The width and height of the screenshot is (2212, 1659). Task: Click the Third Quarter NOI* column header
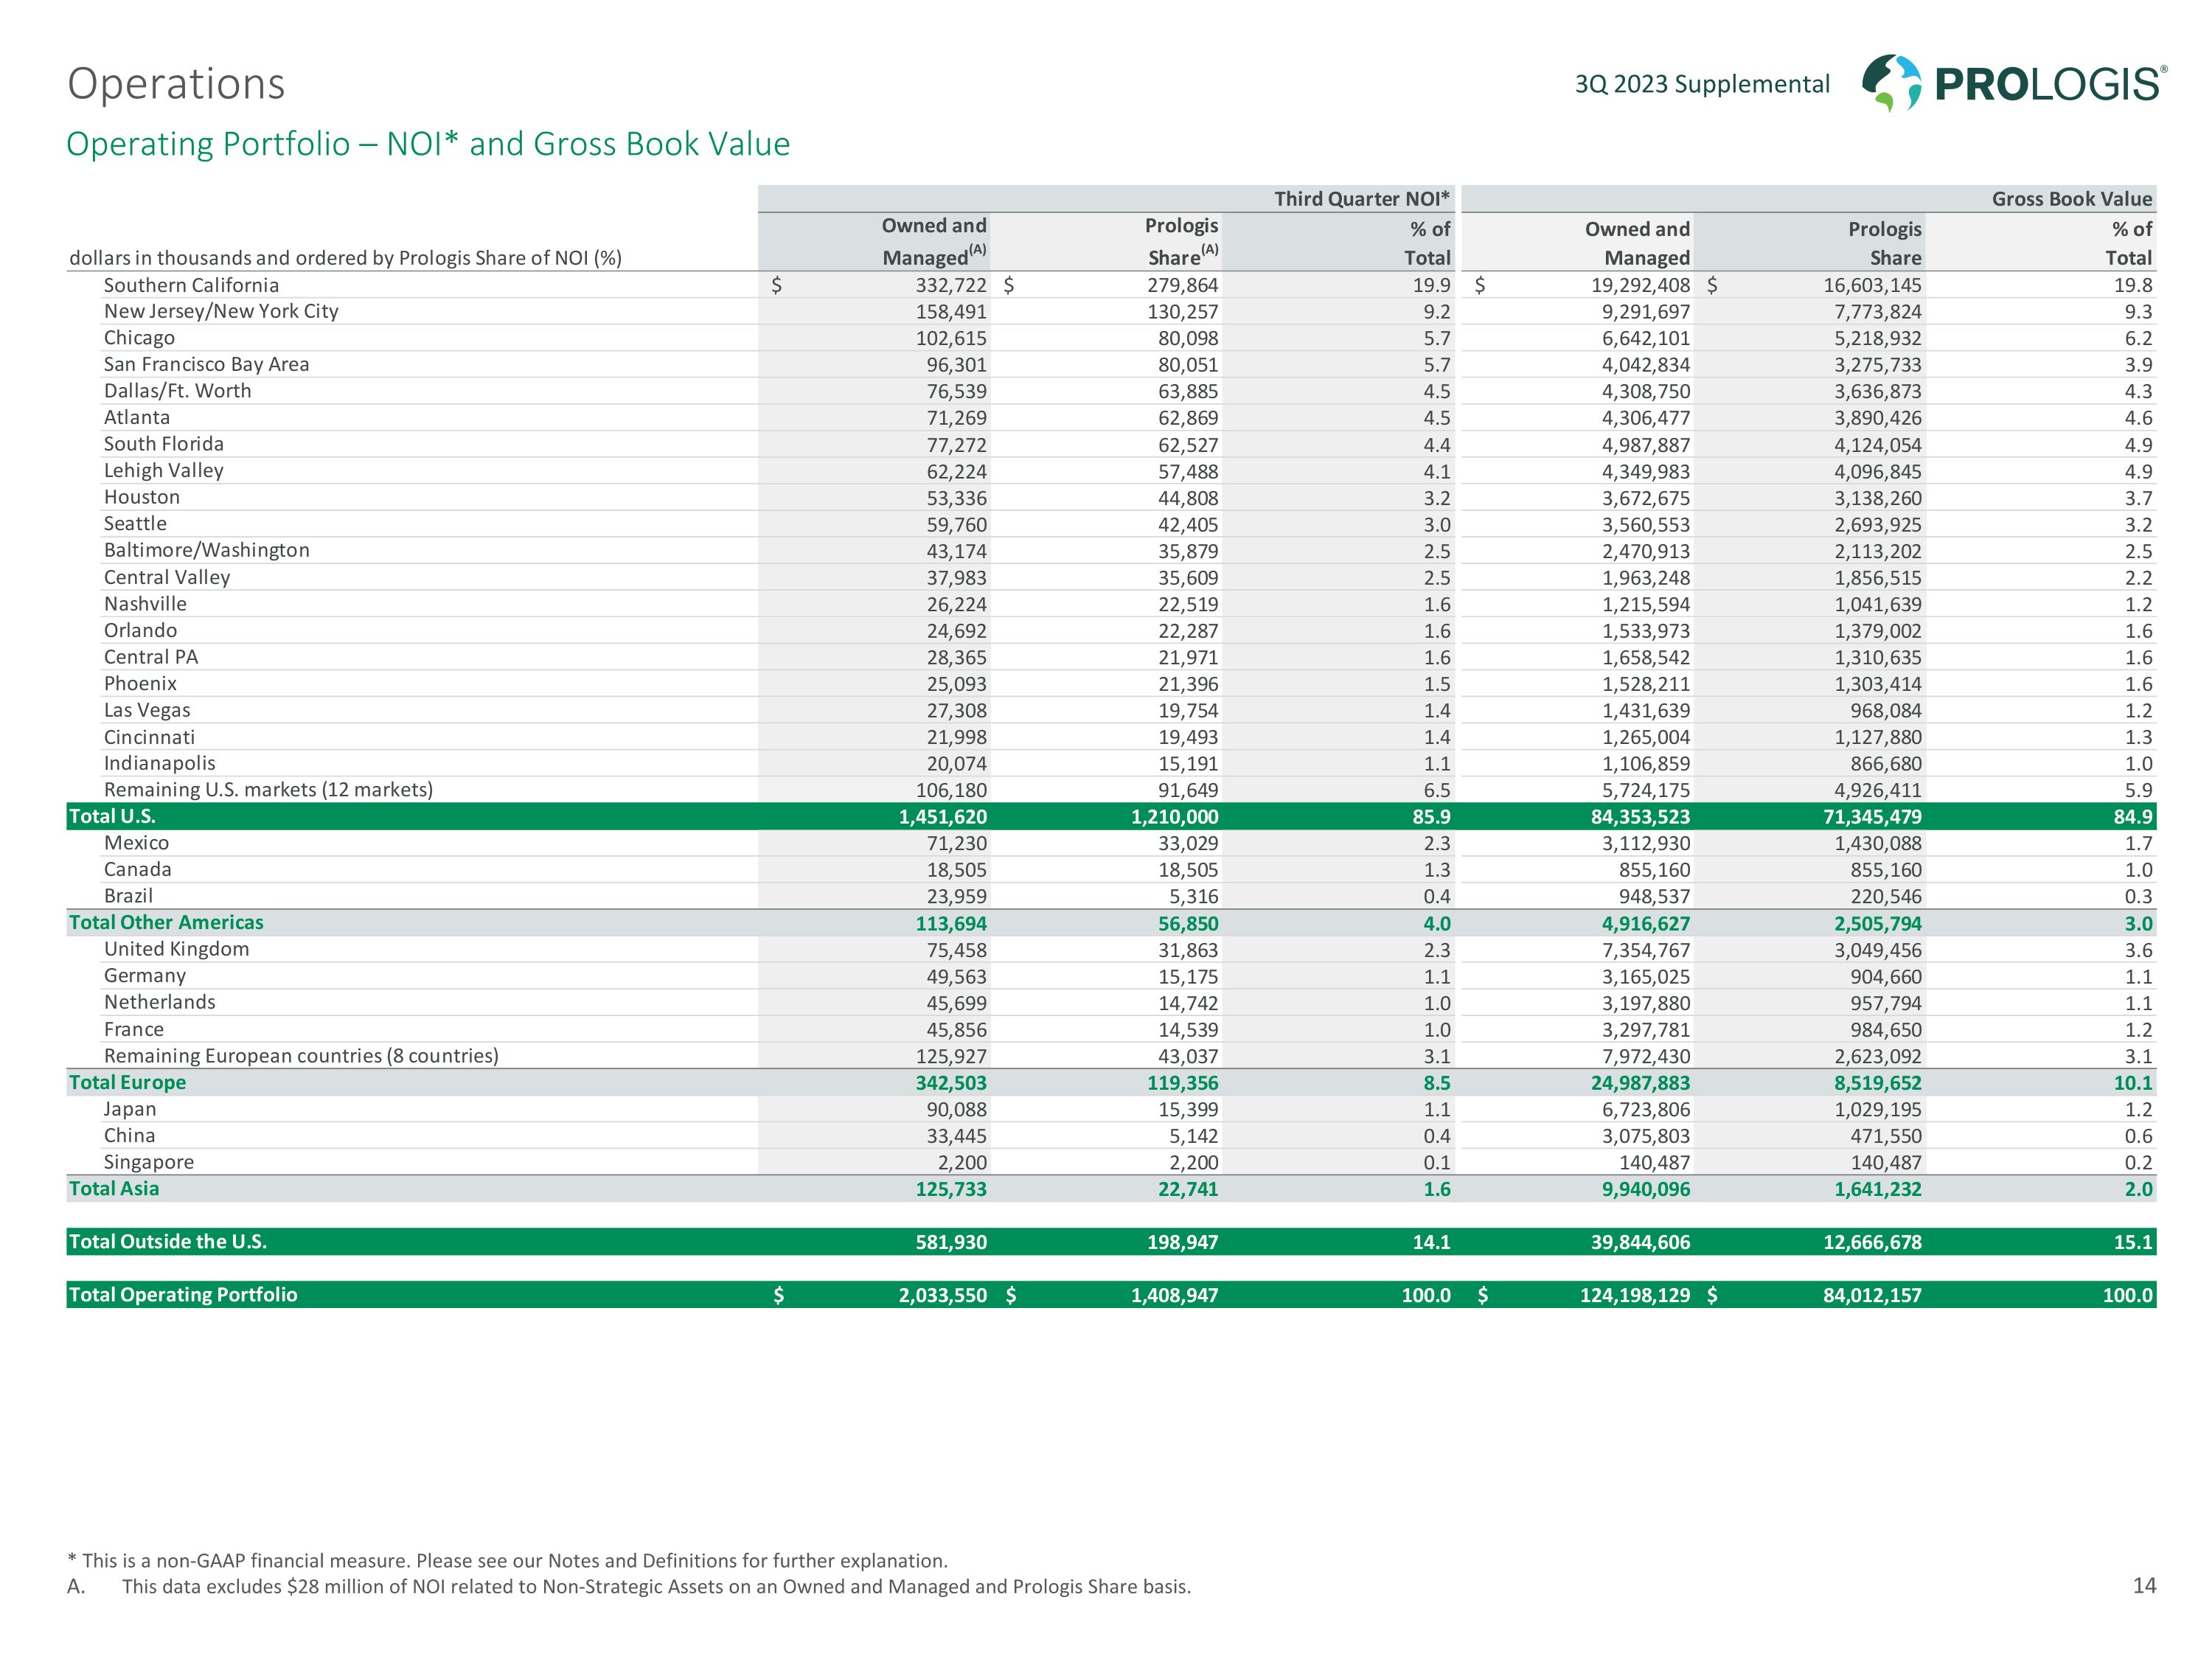click(1361, 198)
